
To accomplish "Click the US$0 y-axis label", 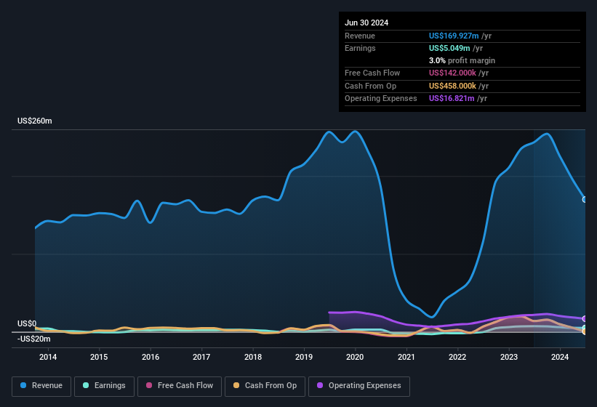I will 27,323.
